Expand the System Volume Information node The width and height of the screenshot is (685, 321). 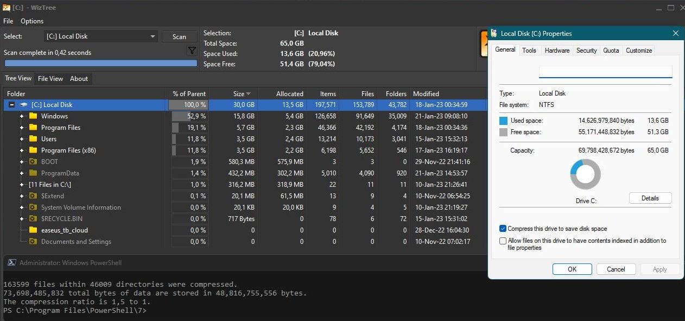(x=22, y=207)
